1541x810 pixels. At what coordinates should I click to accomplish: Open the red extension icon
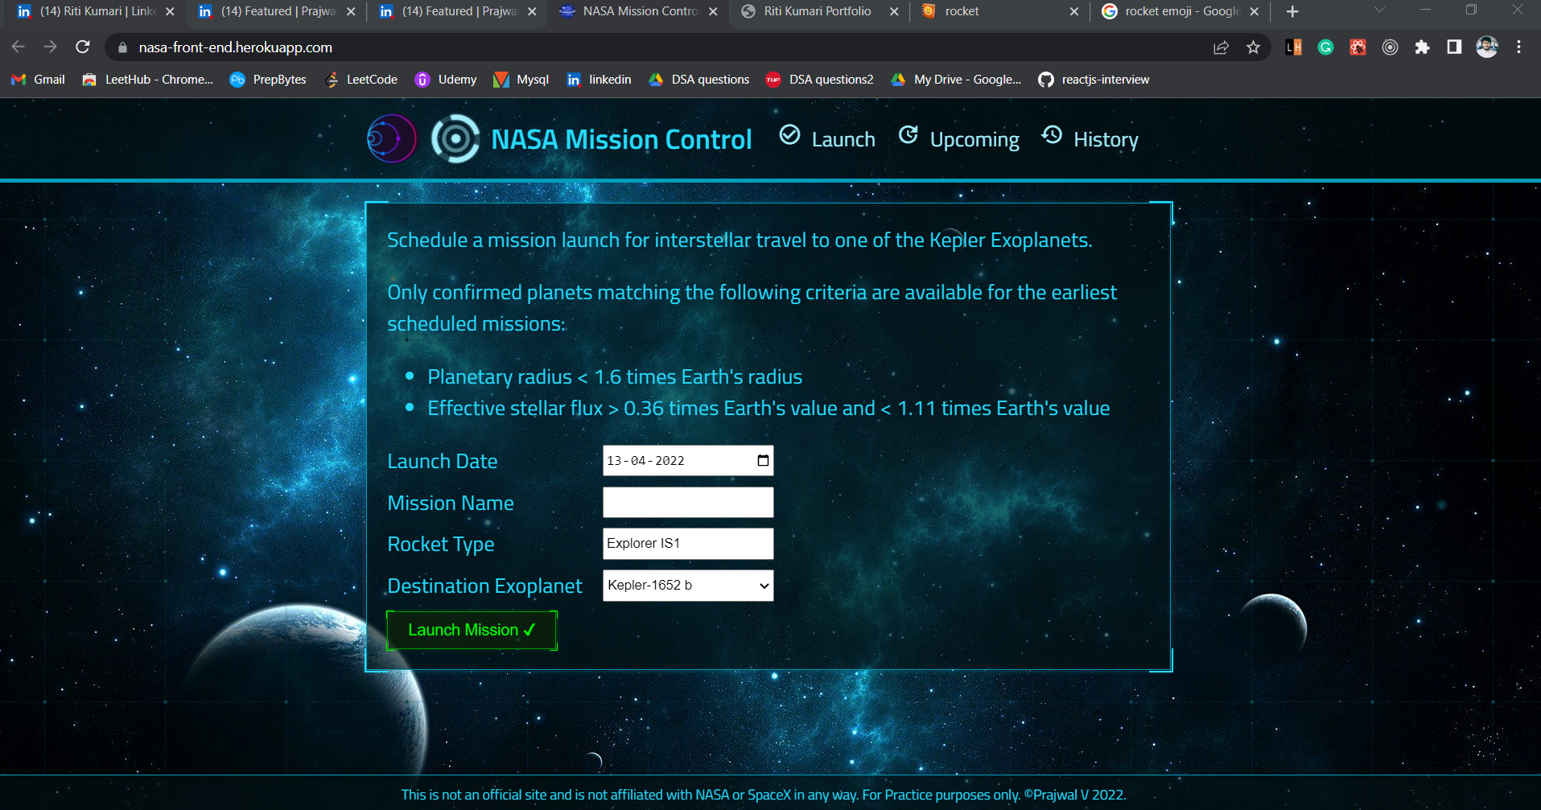pos(1358,47)
